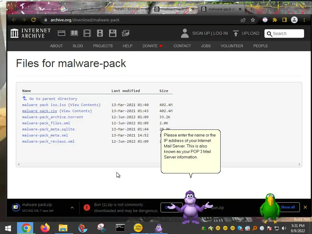Viewport: 312px width, 234px height.
Task: Open the Software floppy disk icon
Action: tap(113, 33)
